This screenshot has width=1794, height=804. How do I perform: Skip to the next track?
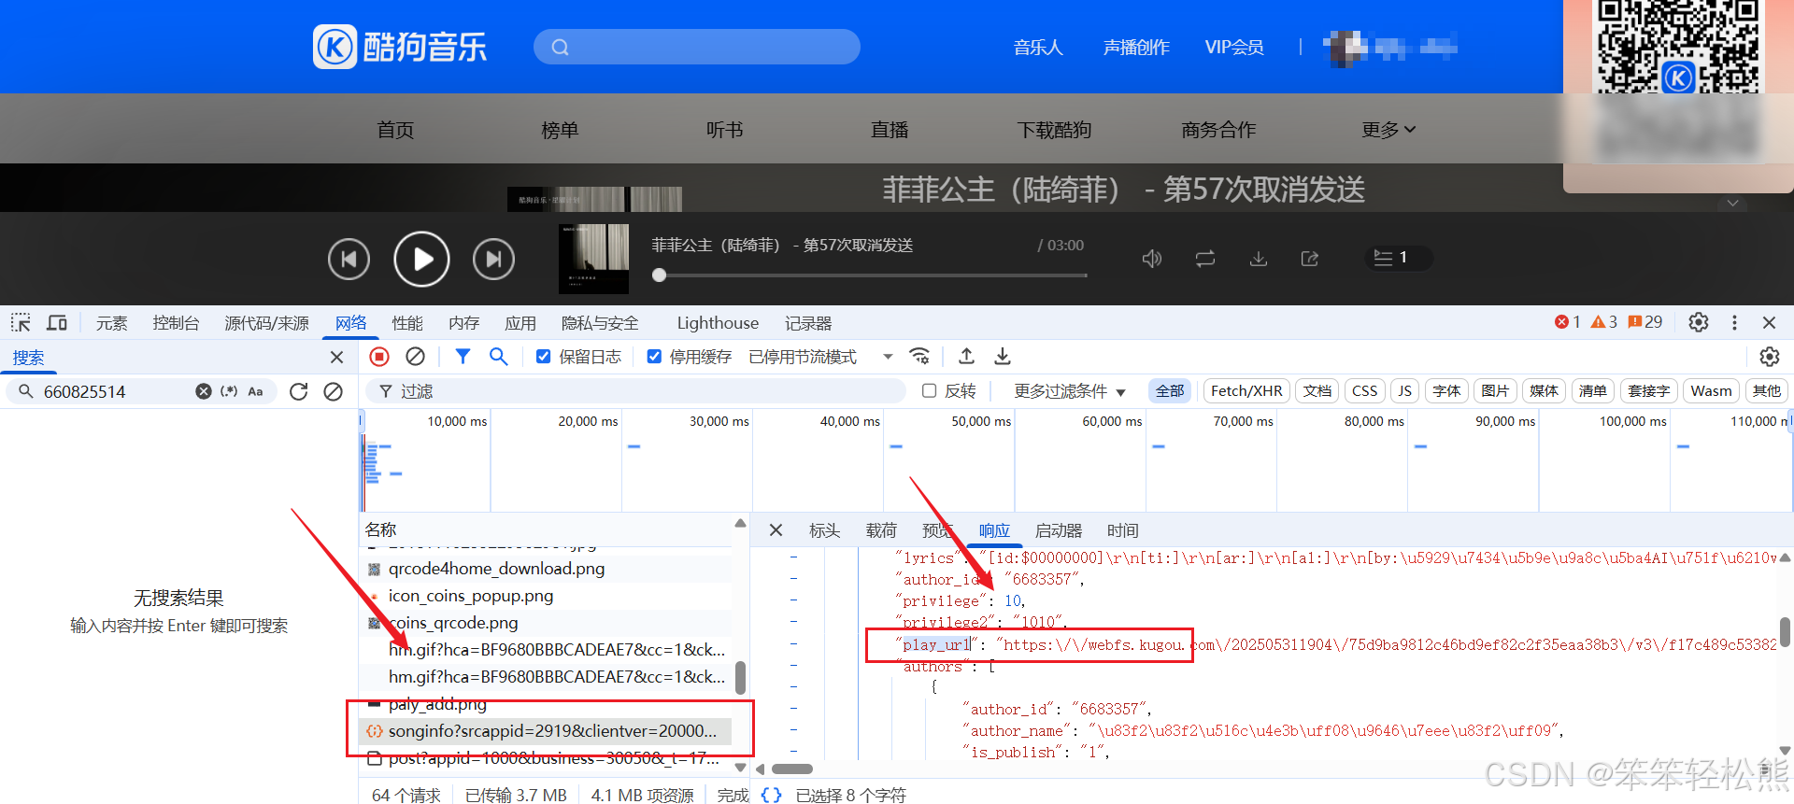493,259
